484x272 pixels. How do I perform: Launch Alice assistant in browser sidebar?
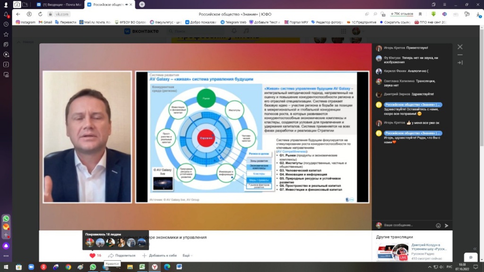pyautogui.click(x=6, y=246)
